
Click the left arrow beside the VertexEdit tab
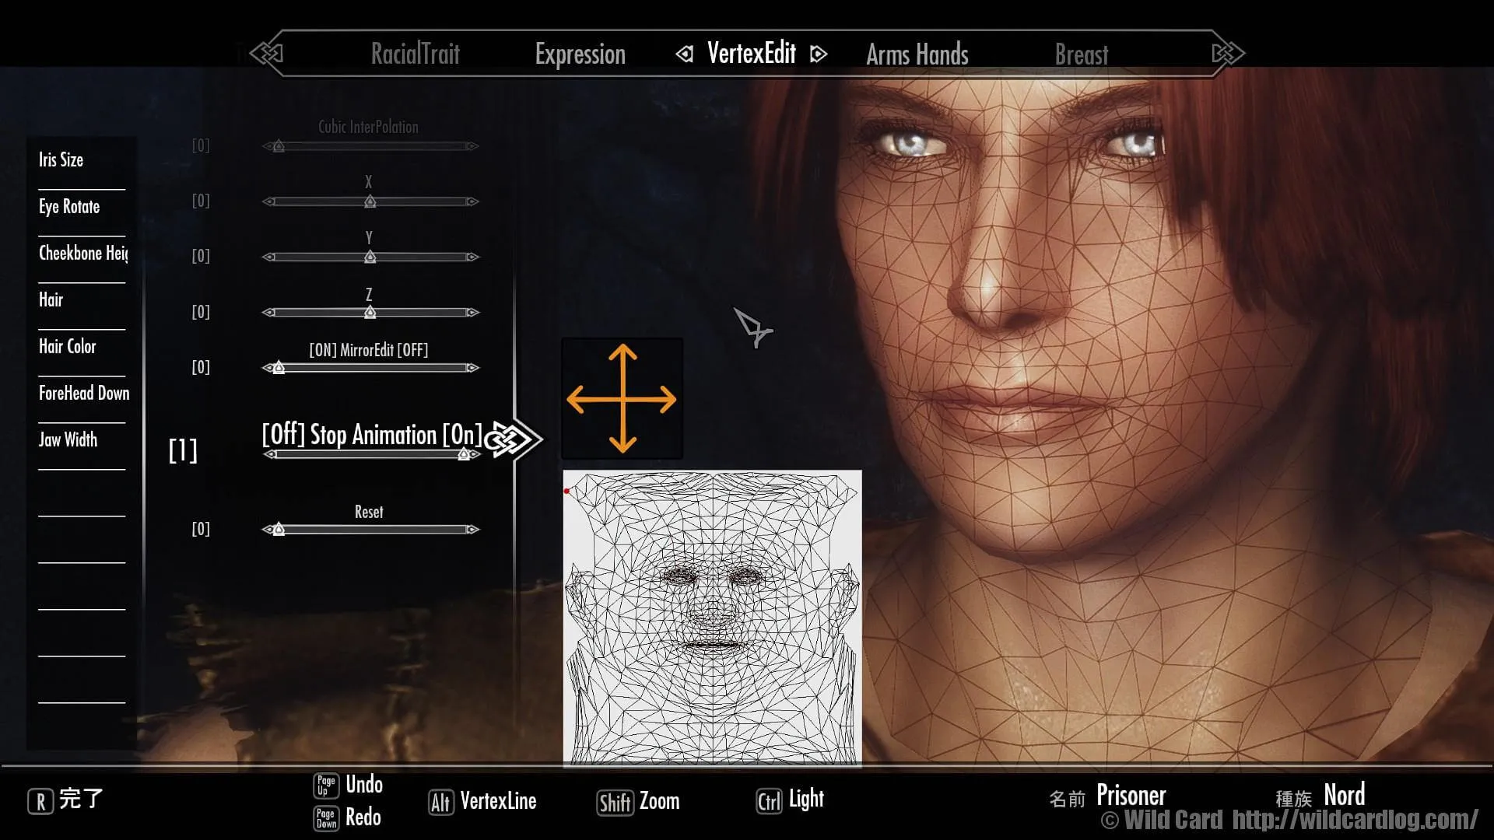684,54
